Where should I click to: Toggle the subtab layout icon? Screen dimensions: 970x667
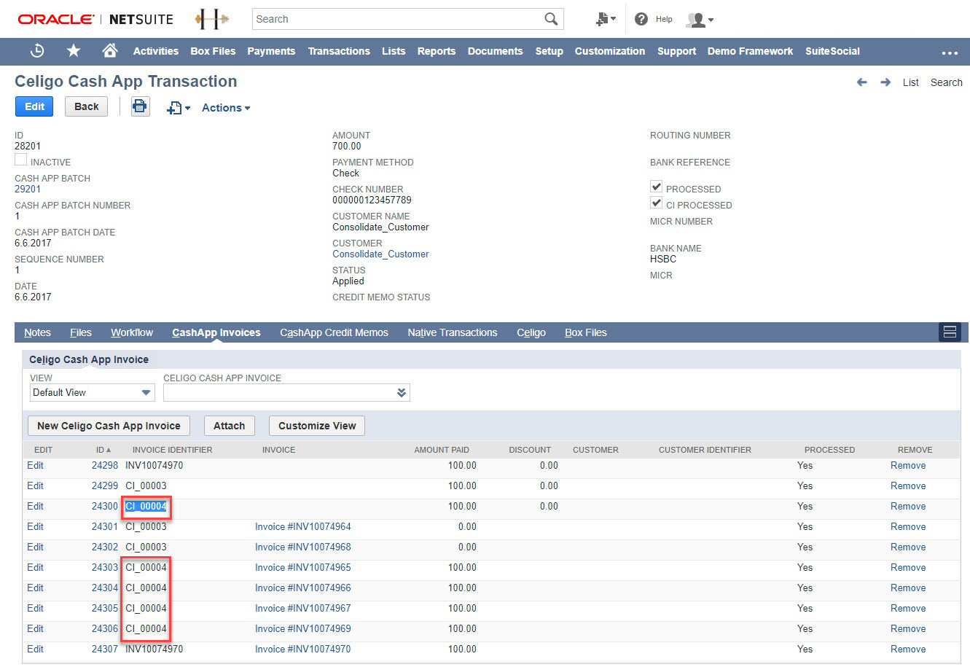pyautogui.click(x=950, y=332)
